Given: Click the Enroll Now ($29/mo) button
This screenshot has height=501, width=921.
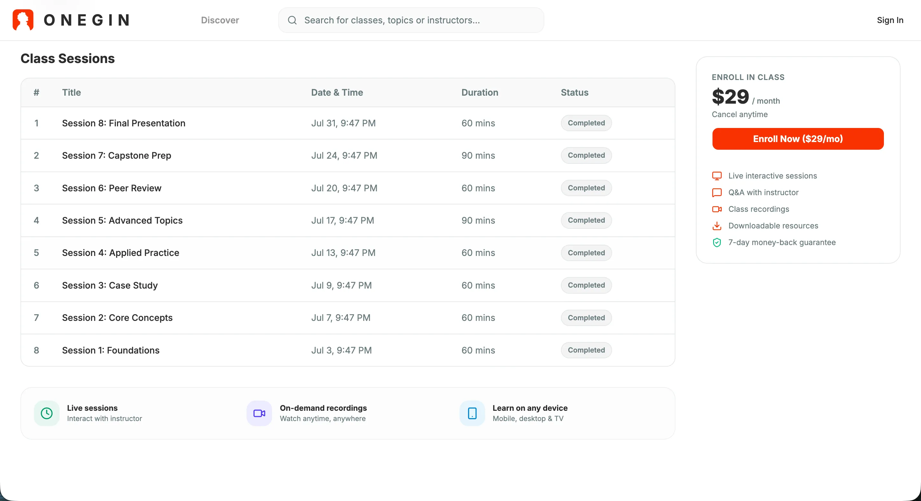Looking at the screenshot, I should (798, 139).
